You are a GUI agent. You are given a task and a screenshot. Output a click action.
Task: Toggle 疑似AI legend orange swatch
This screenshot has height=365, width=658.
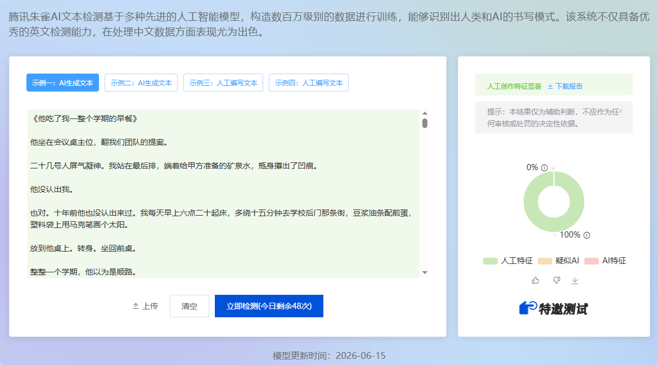coord(545,261)
